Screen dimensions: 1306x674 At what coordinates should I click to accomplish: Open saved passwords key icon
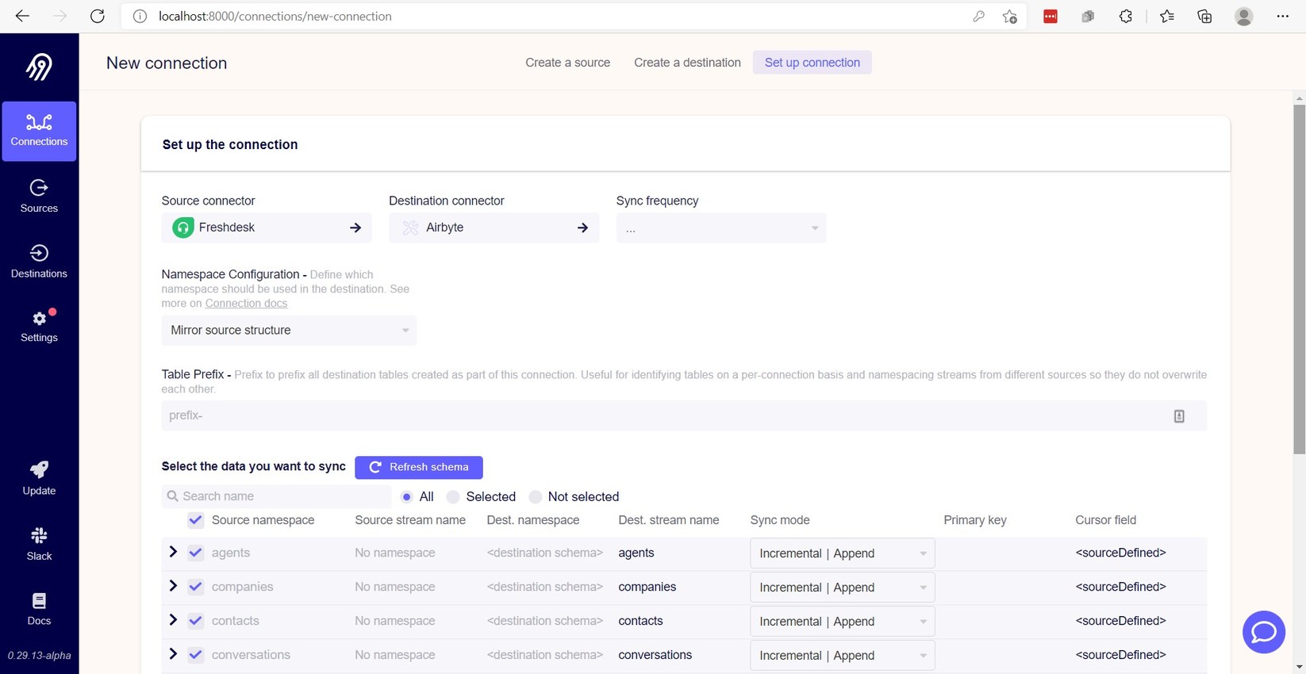[x=978, y=16]
